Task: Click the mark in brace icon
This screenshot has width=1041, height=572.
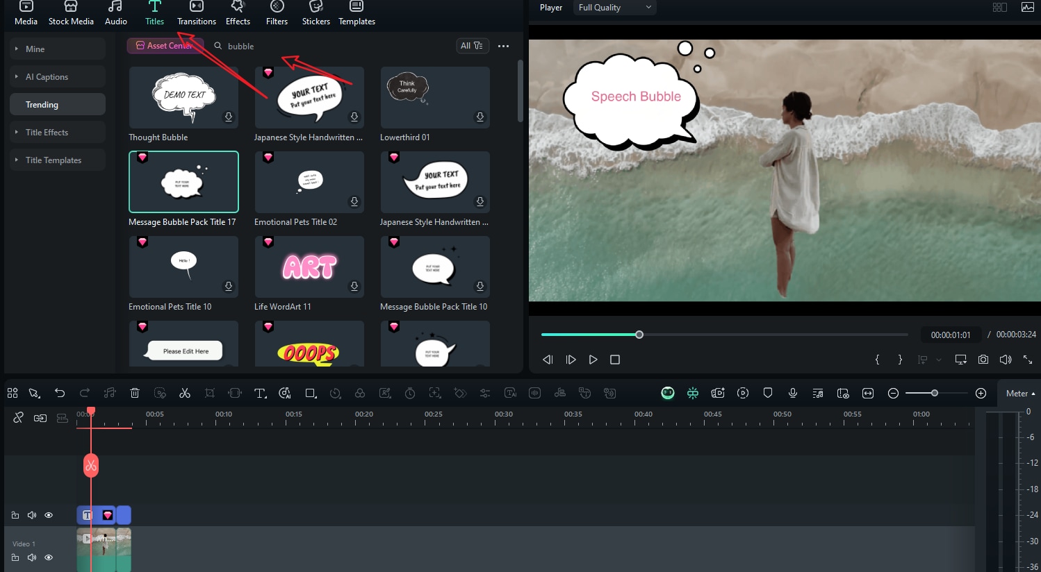Action: click(x=878, y=360)
